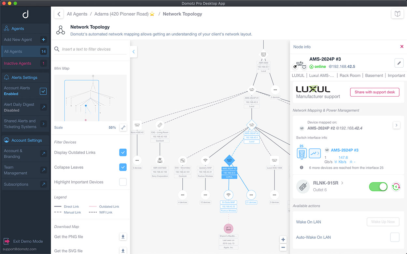Click the star next to Adams agent
The image size is (407, 254).
pos(152,14)
